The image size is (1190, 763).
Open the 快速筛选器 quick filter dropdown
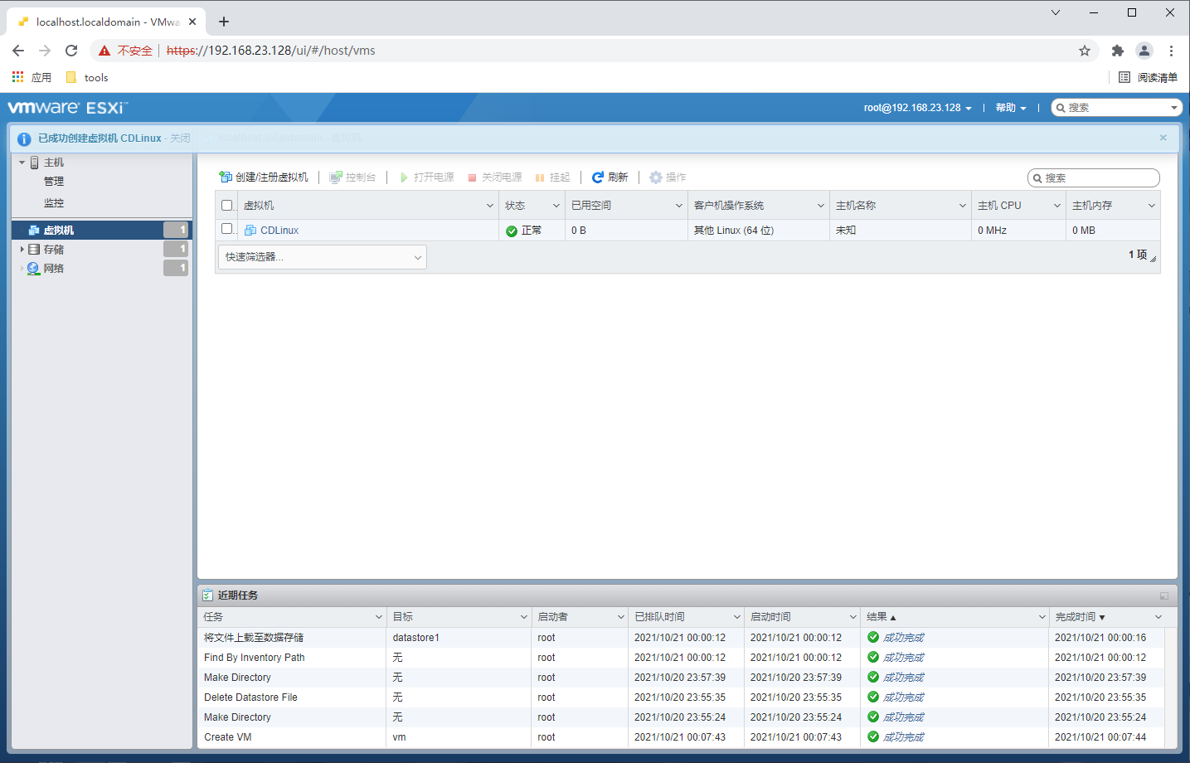[x=323, y=257]
